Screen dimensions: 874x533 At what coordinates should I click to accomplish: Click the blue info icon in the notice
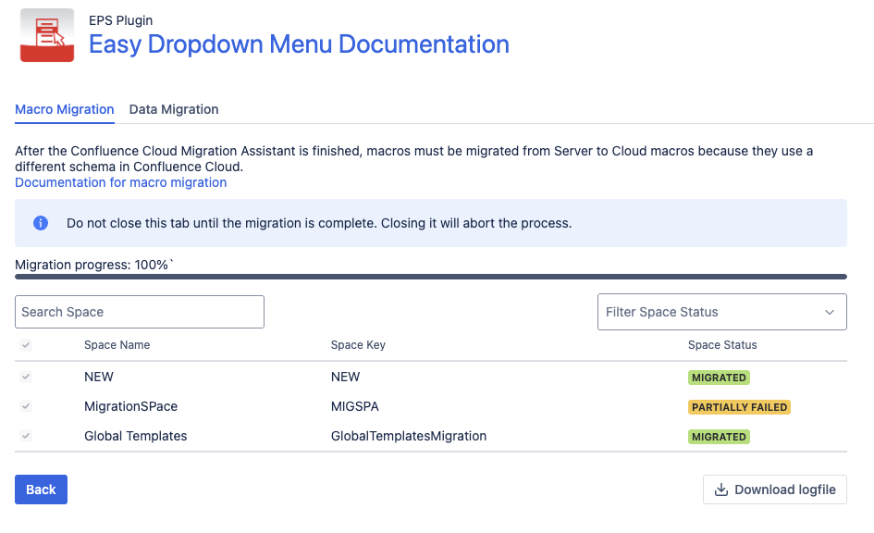pyautogui.click(x=41, y=223)
